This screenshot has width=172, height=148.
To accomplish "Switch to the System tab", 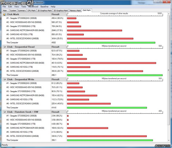I will [x=13, y=11].
